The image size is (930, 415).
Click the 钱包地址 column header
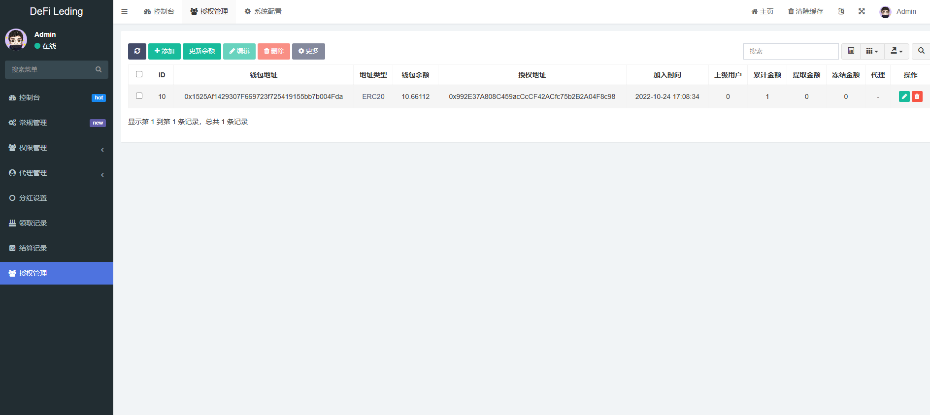[264, 75]
